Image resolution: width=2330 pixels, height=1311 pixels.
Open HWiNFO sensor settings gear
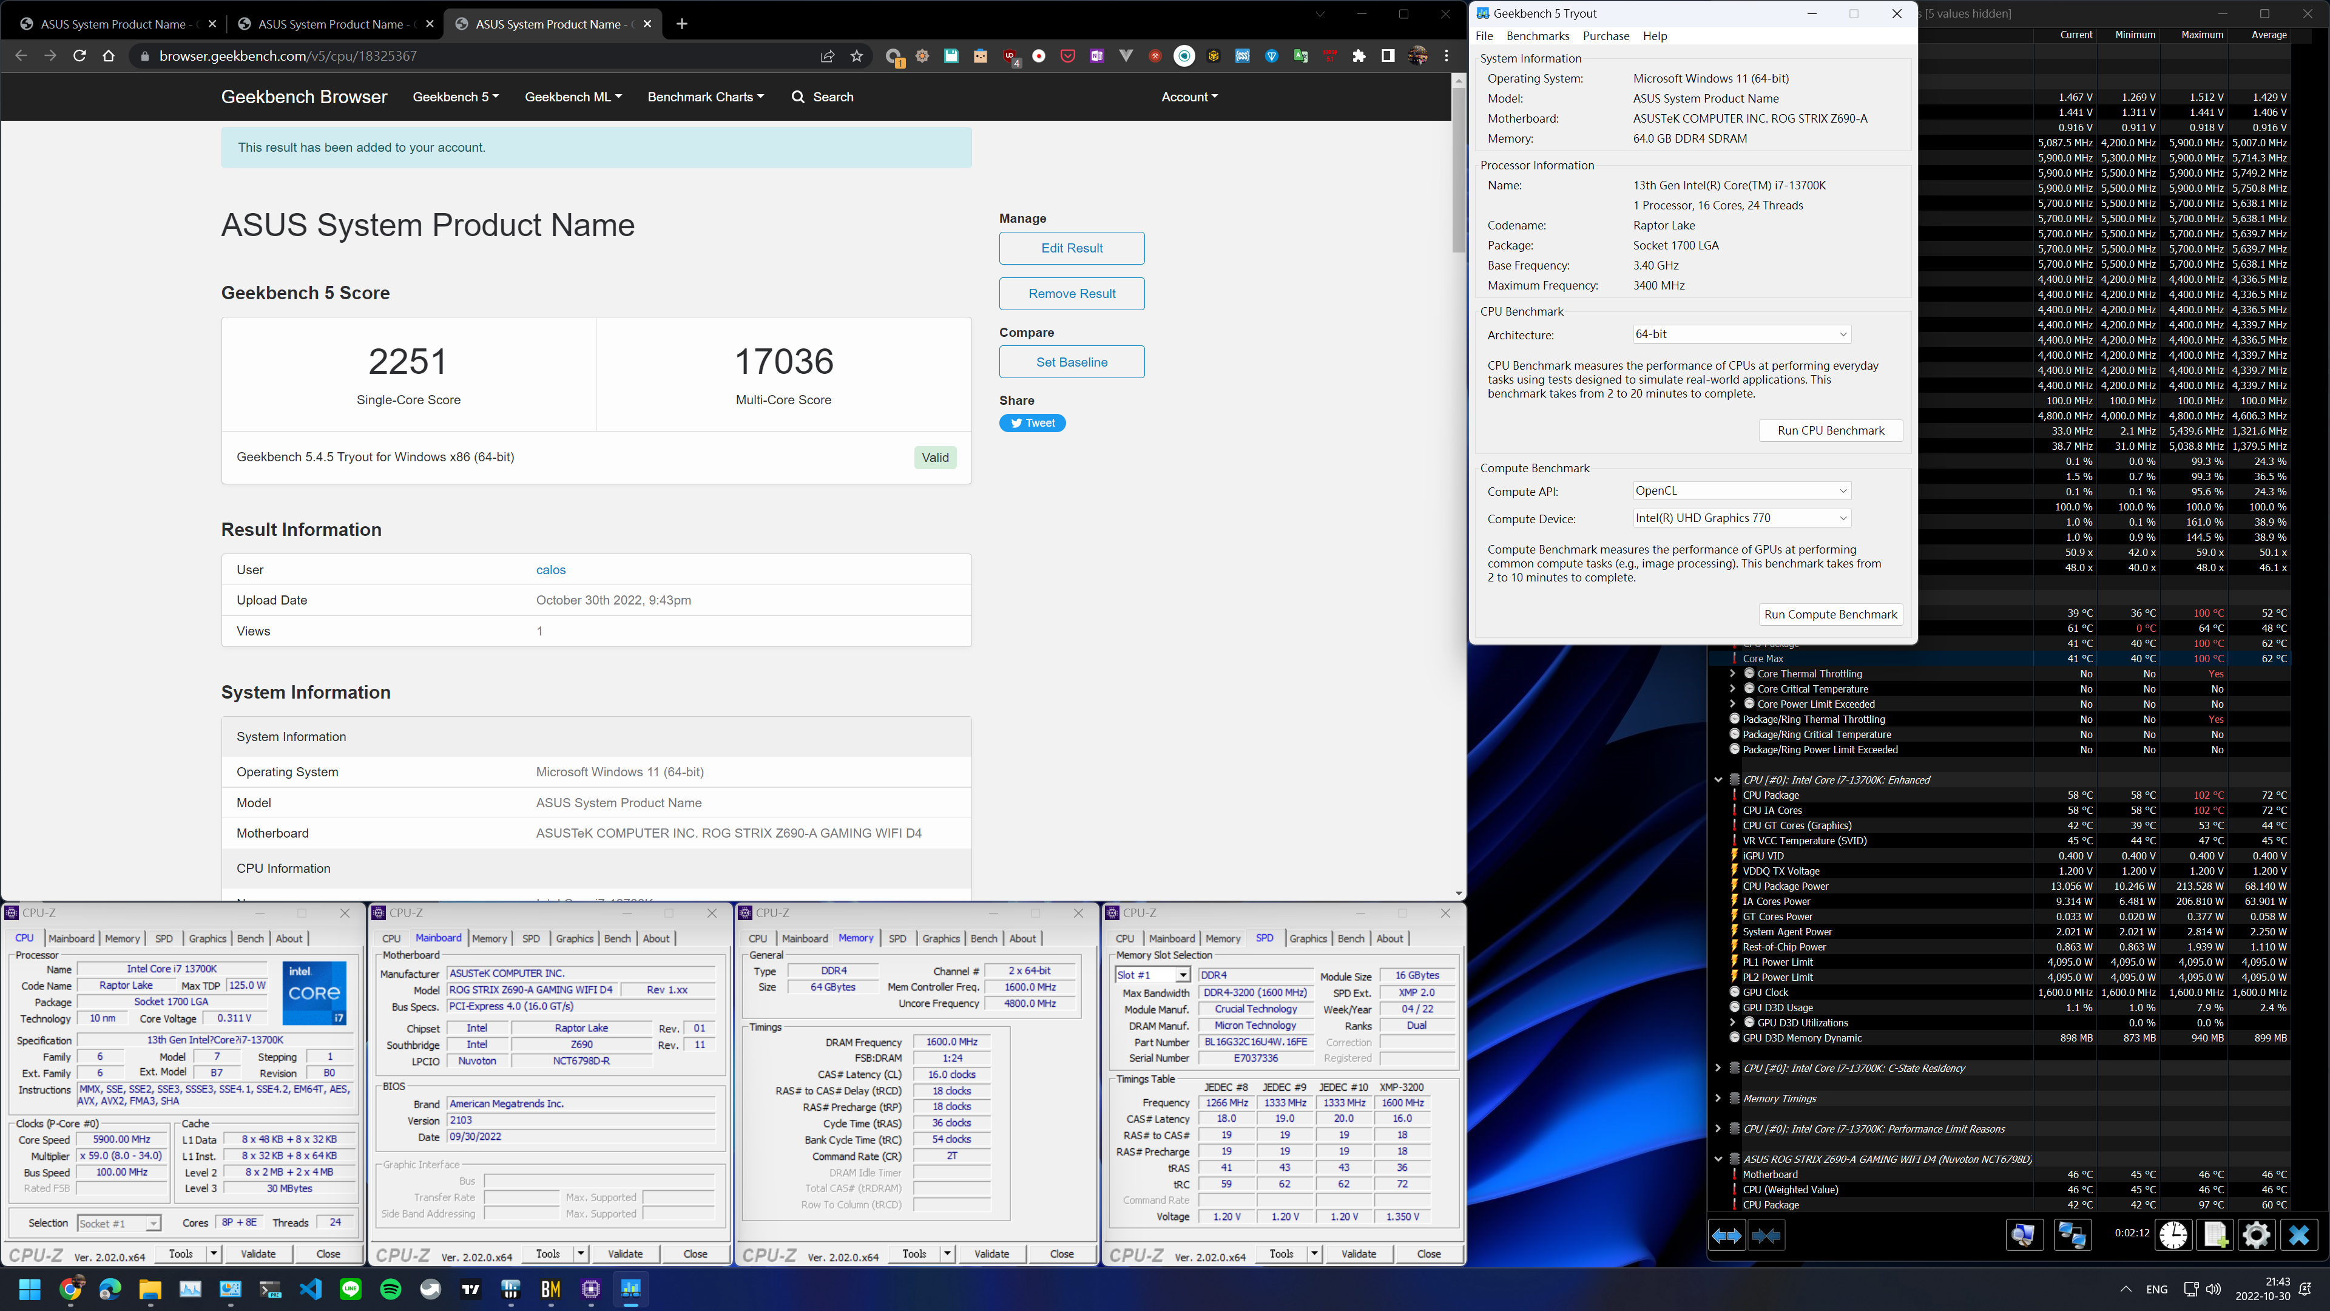tap(2257, 1235)
